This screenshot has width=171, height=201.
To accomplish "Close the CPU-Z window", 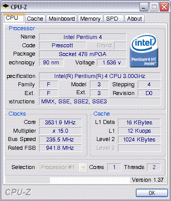I will 164,7.
